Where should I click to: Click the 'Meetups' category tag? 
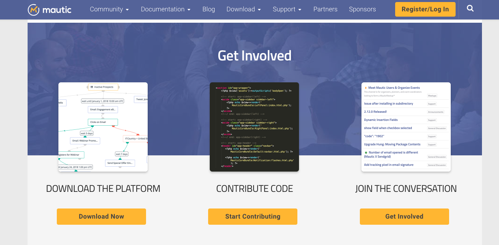tap(432, 96)
